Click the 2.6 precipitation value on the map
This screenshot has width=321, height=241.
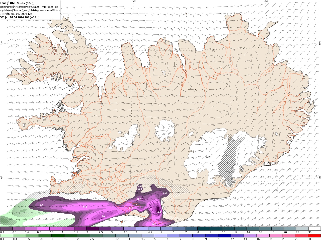coord(159,212)
